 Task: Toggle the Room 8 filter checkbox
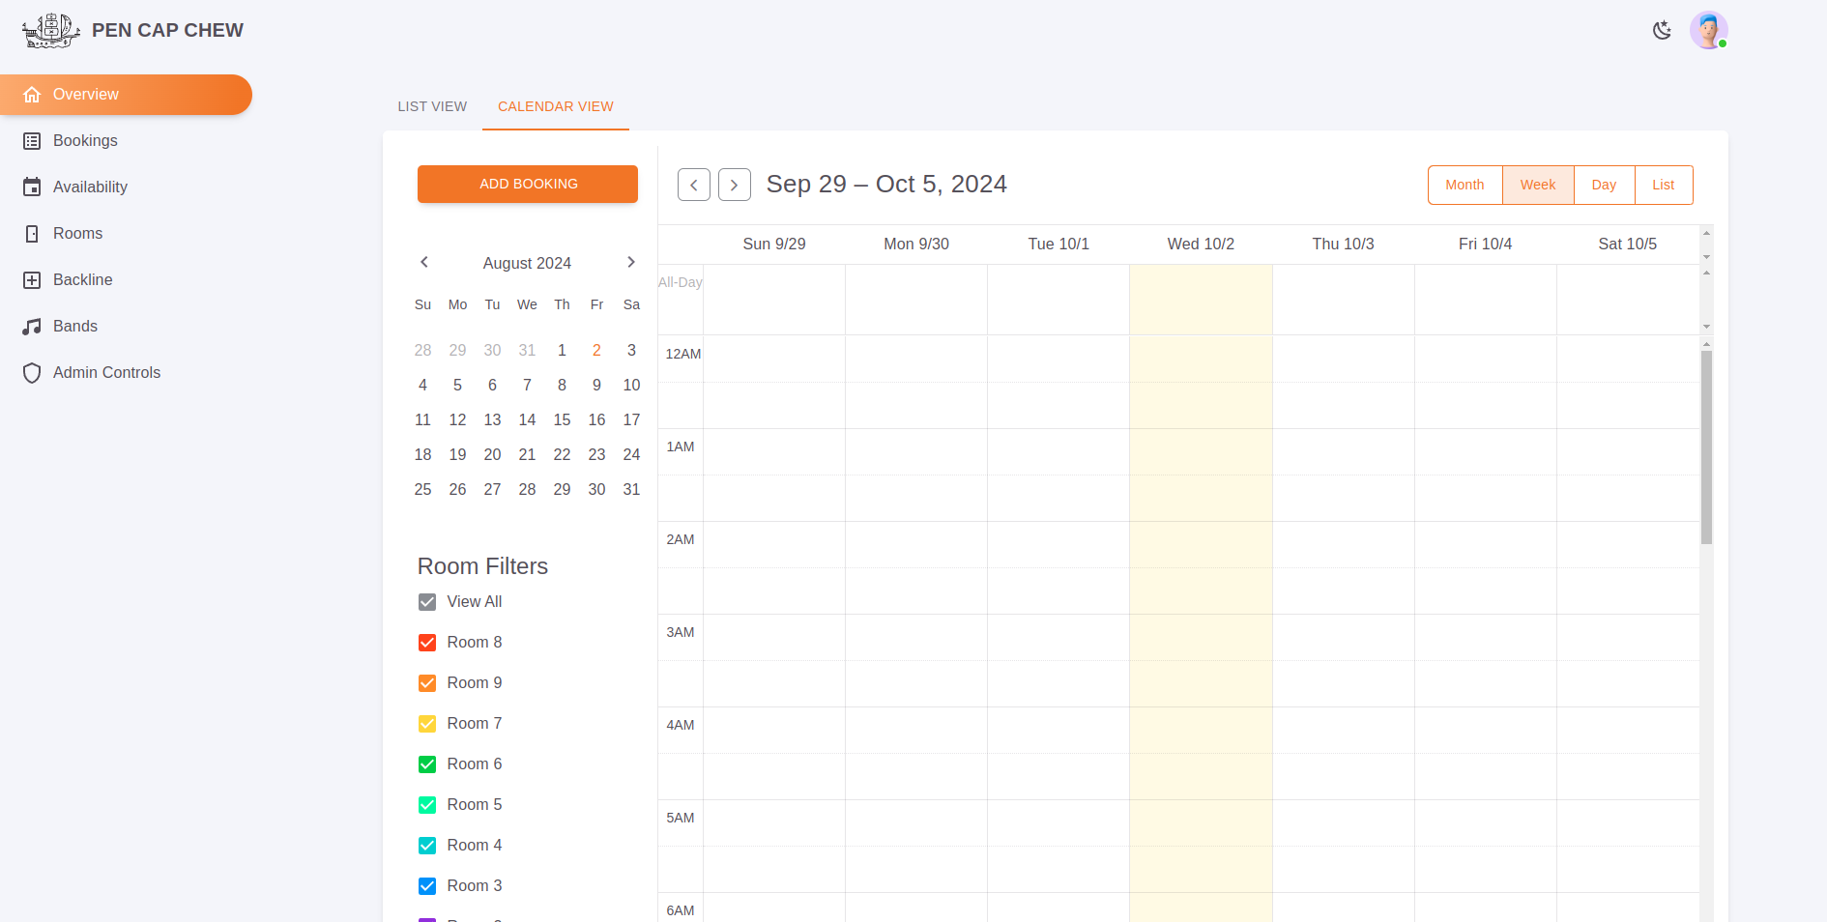pyautogui.click(x=427, y=643)
